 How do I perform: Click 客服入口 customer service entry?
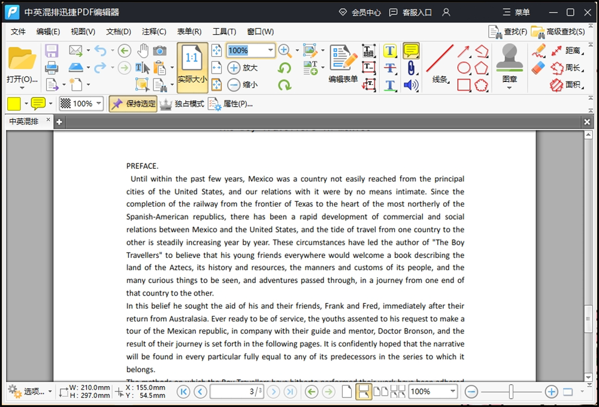(410, 12)
